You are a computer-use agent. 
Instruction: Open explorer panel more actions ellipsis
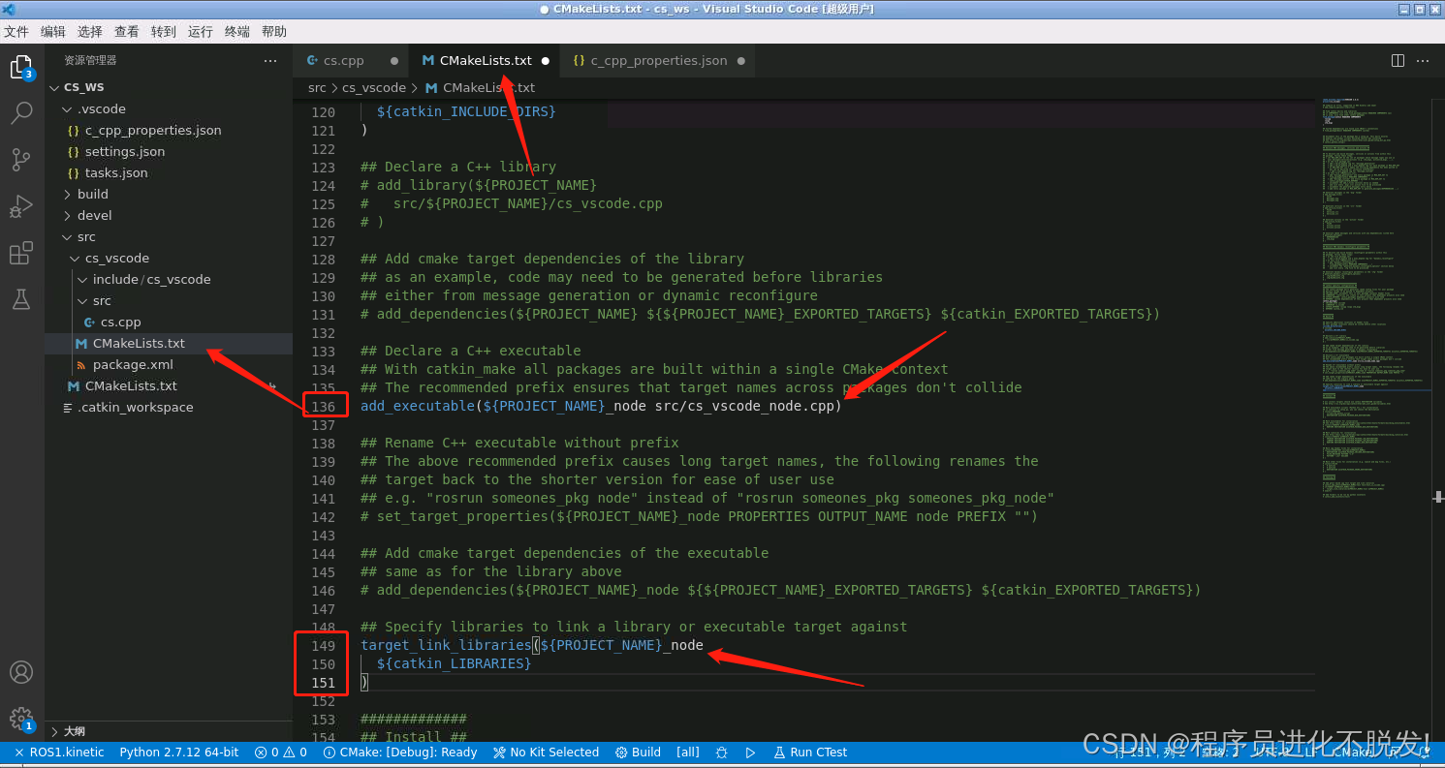coord(270,60)
